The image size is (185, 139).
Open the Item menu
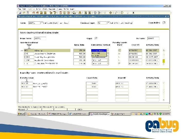click(x=45, y=9)
